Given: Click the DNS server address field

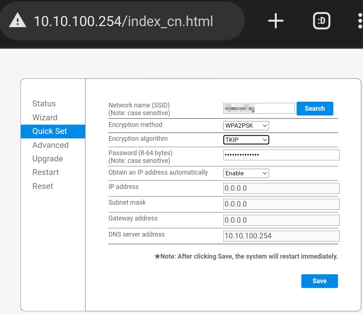Looking at the screenshot, I should [x=281, y=236].
